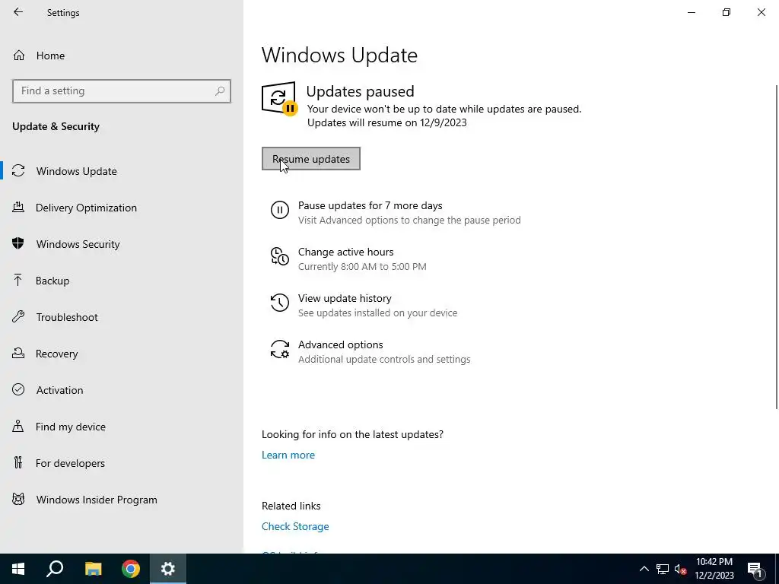
Task: Click the For developers tools icon
Action: (x=18, y=463)
